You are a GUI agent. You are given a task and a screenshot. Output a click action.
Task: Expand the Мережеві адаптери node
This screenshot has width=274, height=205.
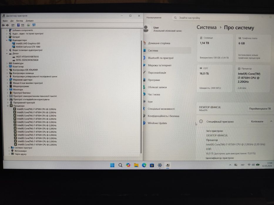point(7,80)
